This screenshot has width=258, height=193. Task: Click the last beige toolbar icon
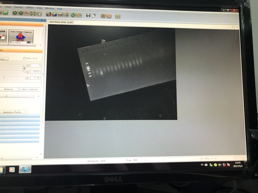pyautogui.click(x=118, y=16)
